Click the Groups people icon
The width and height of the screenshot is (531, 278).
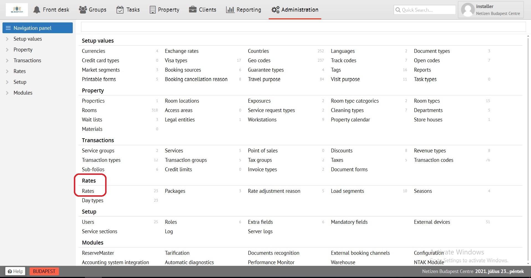point(83,10)
